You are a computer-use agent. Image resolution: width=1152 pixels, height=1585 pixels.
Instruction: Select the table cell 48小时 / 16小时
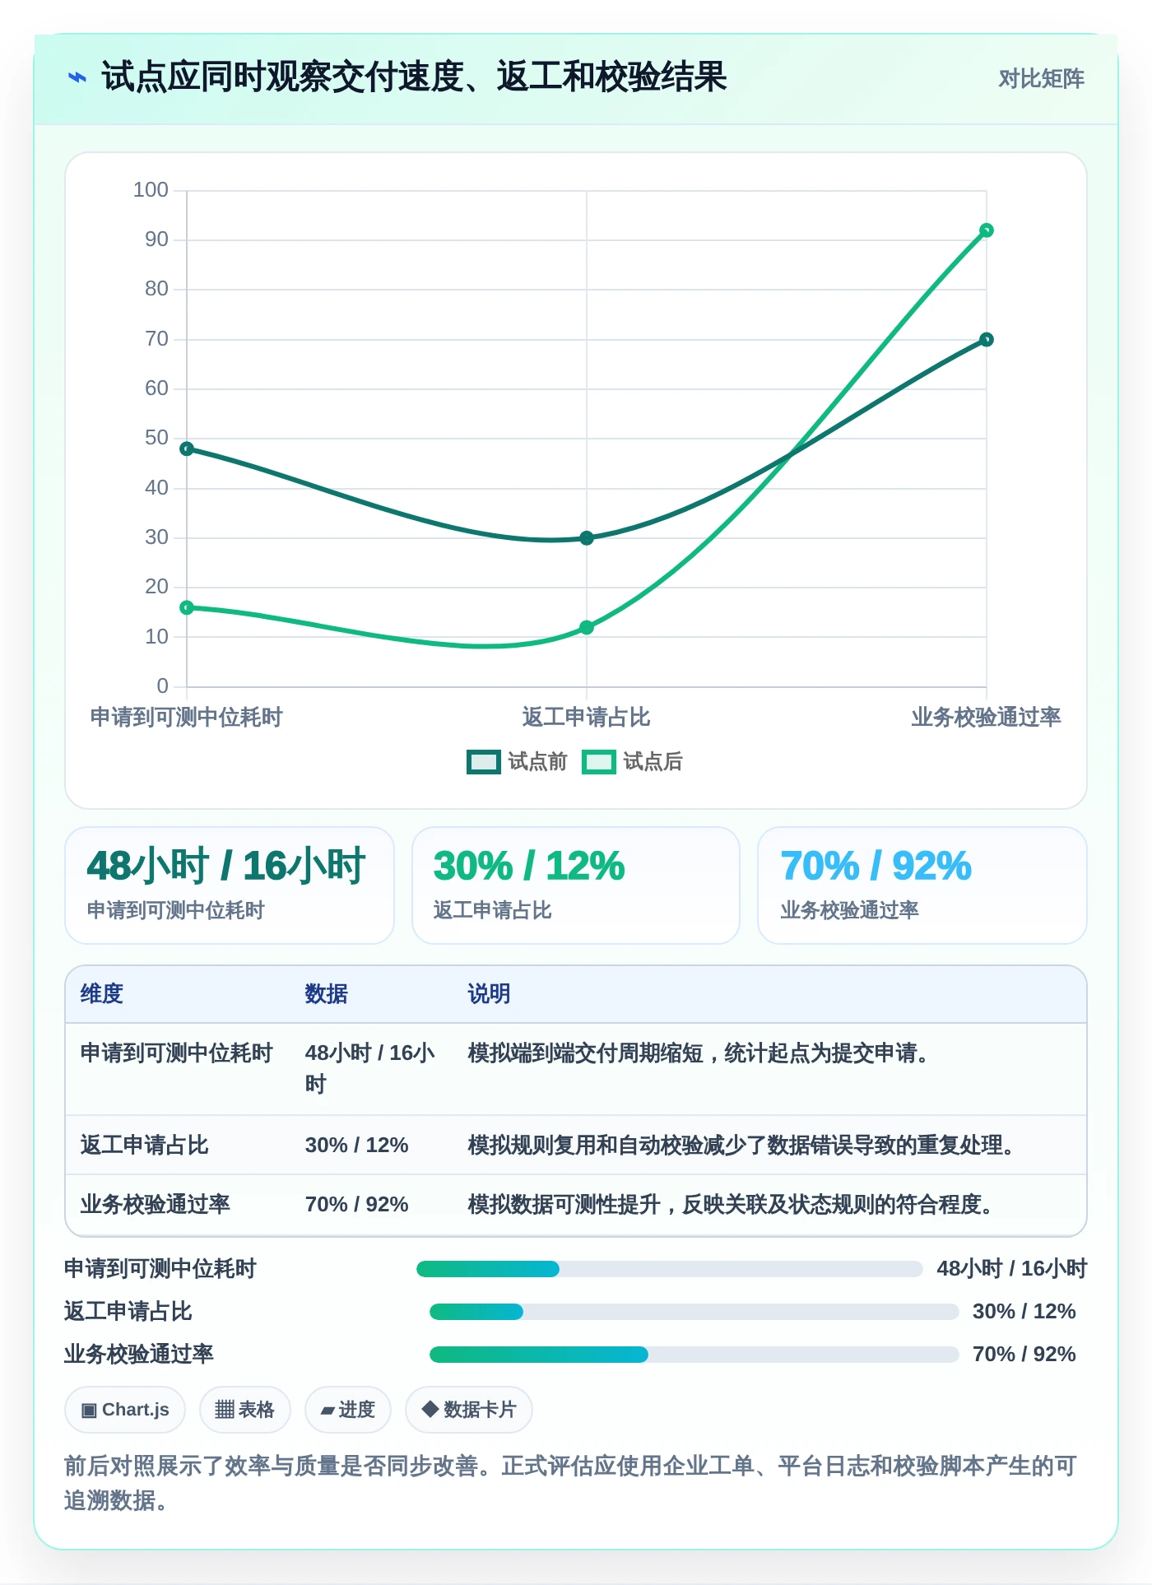370,1068
